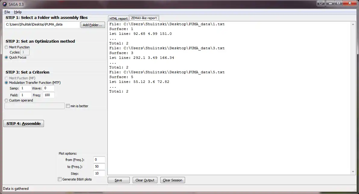Switch to the HTML report tab

[118, 19]
